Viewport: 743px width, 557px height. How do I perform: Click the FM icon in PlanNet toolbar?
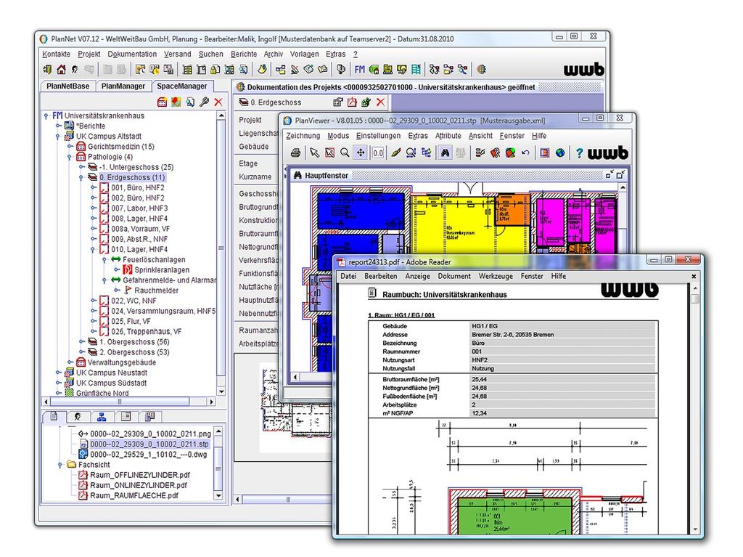(x=360, y=70)
